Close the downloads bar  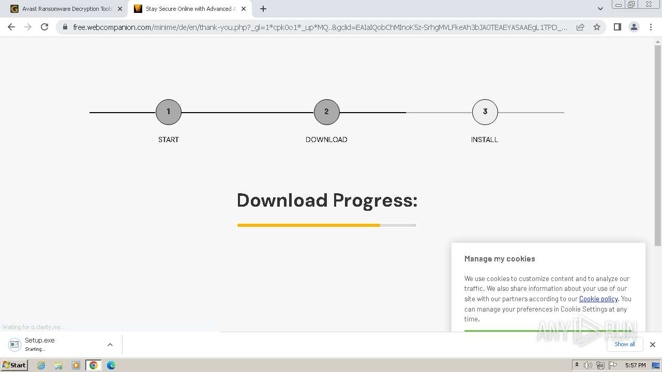click(x=653, y=345)
